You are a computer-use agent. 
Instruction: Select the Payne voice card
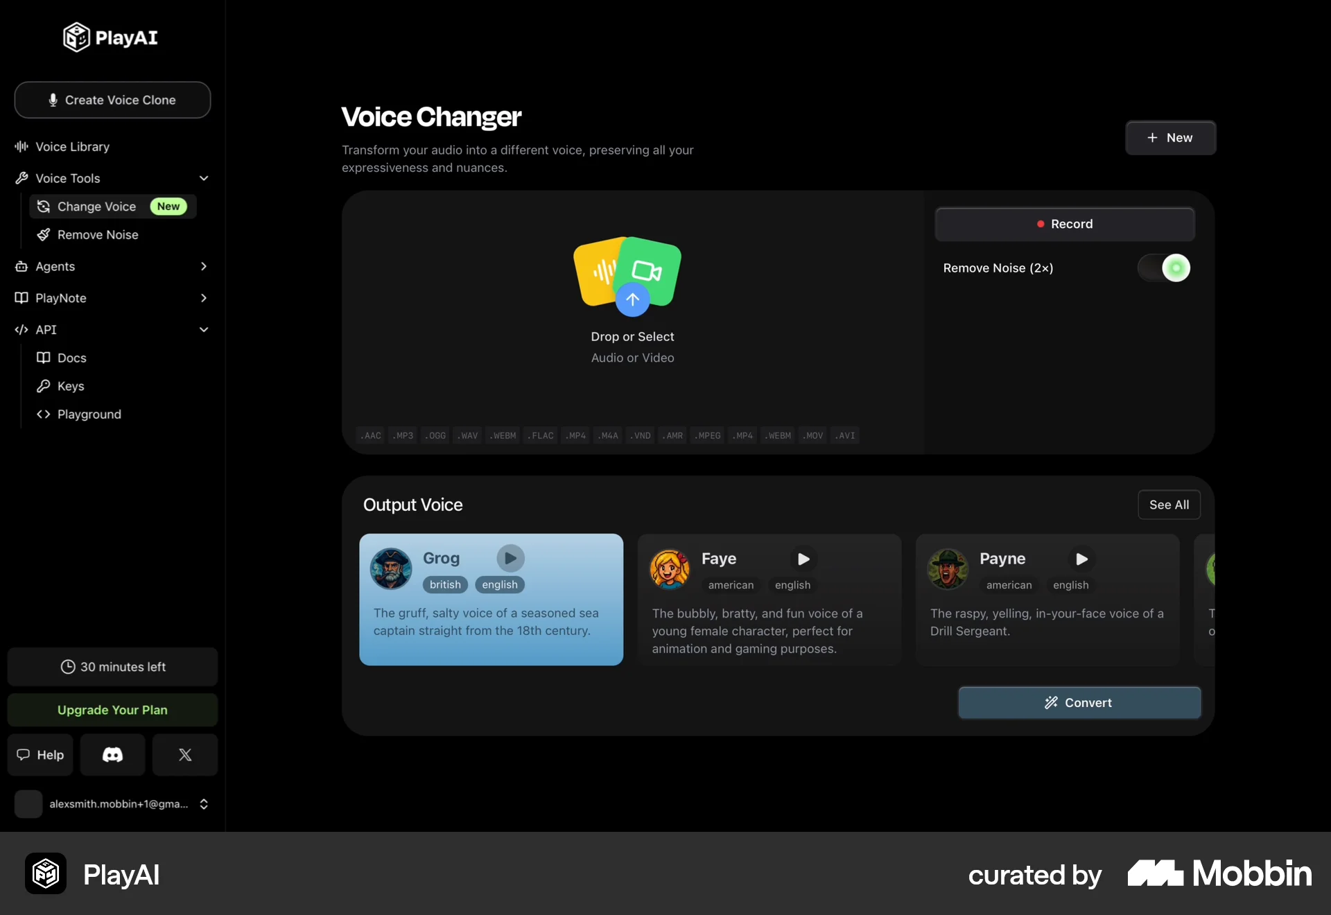pos(1047,600)
